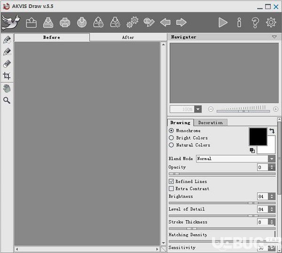
Task: Click the Brightness slider track
Action: tap(222, 203)
